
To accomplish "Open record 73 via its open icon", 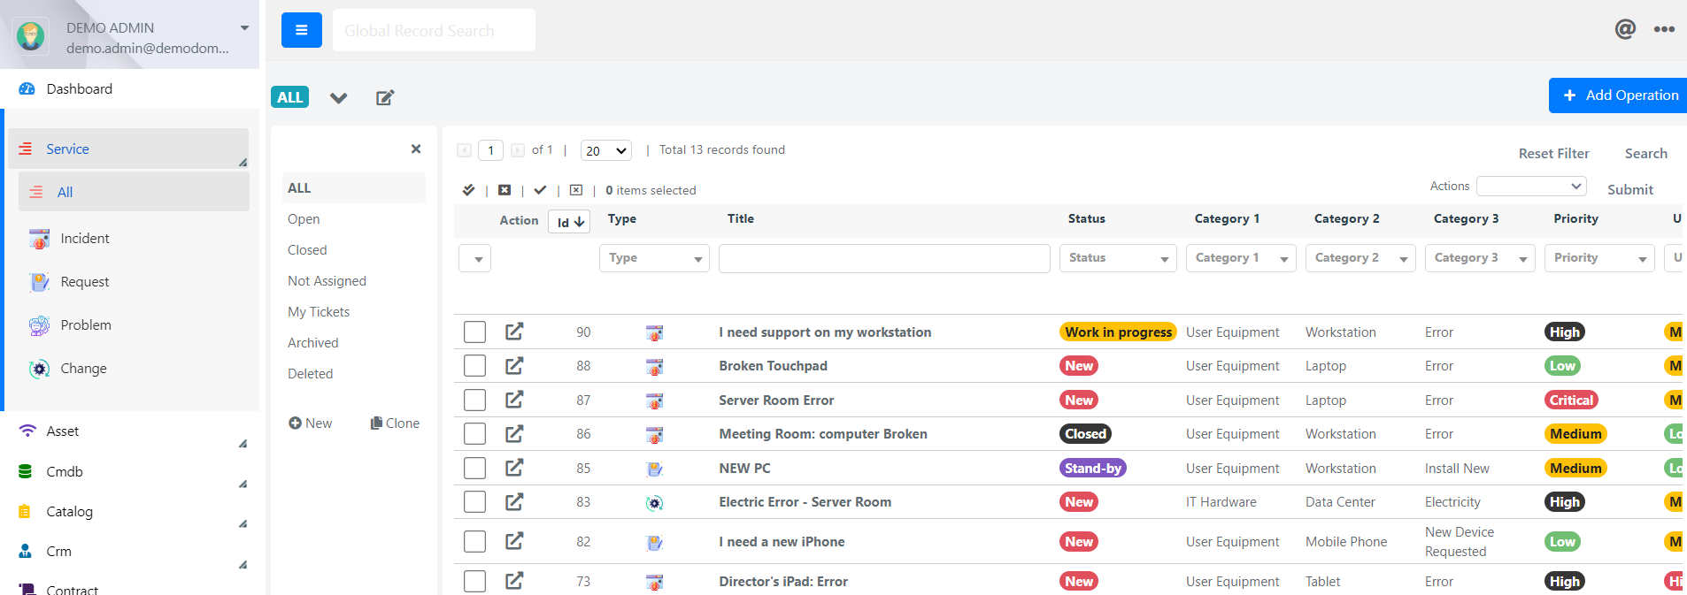I will point(514,581).
